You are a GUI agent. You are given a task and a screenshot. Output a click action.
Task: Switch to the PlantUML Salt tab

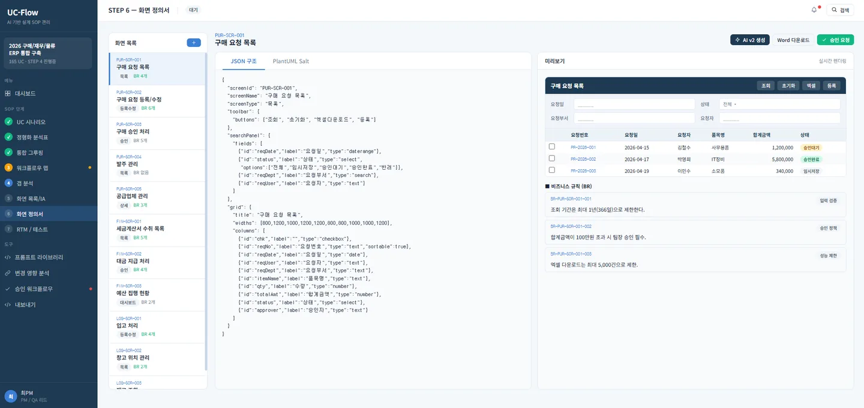[291, 61]
